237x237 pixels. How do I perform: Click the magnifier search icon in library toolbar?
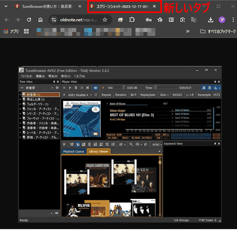(x=131, y=144)
